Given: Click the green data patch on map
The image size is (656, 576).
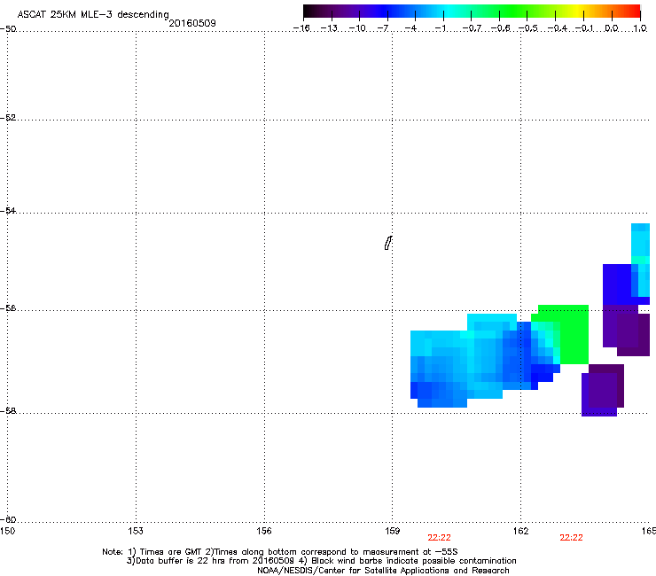Looking at the screenshot, I should pos(574,335).
